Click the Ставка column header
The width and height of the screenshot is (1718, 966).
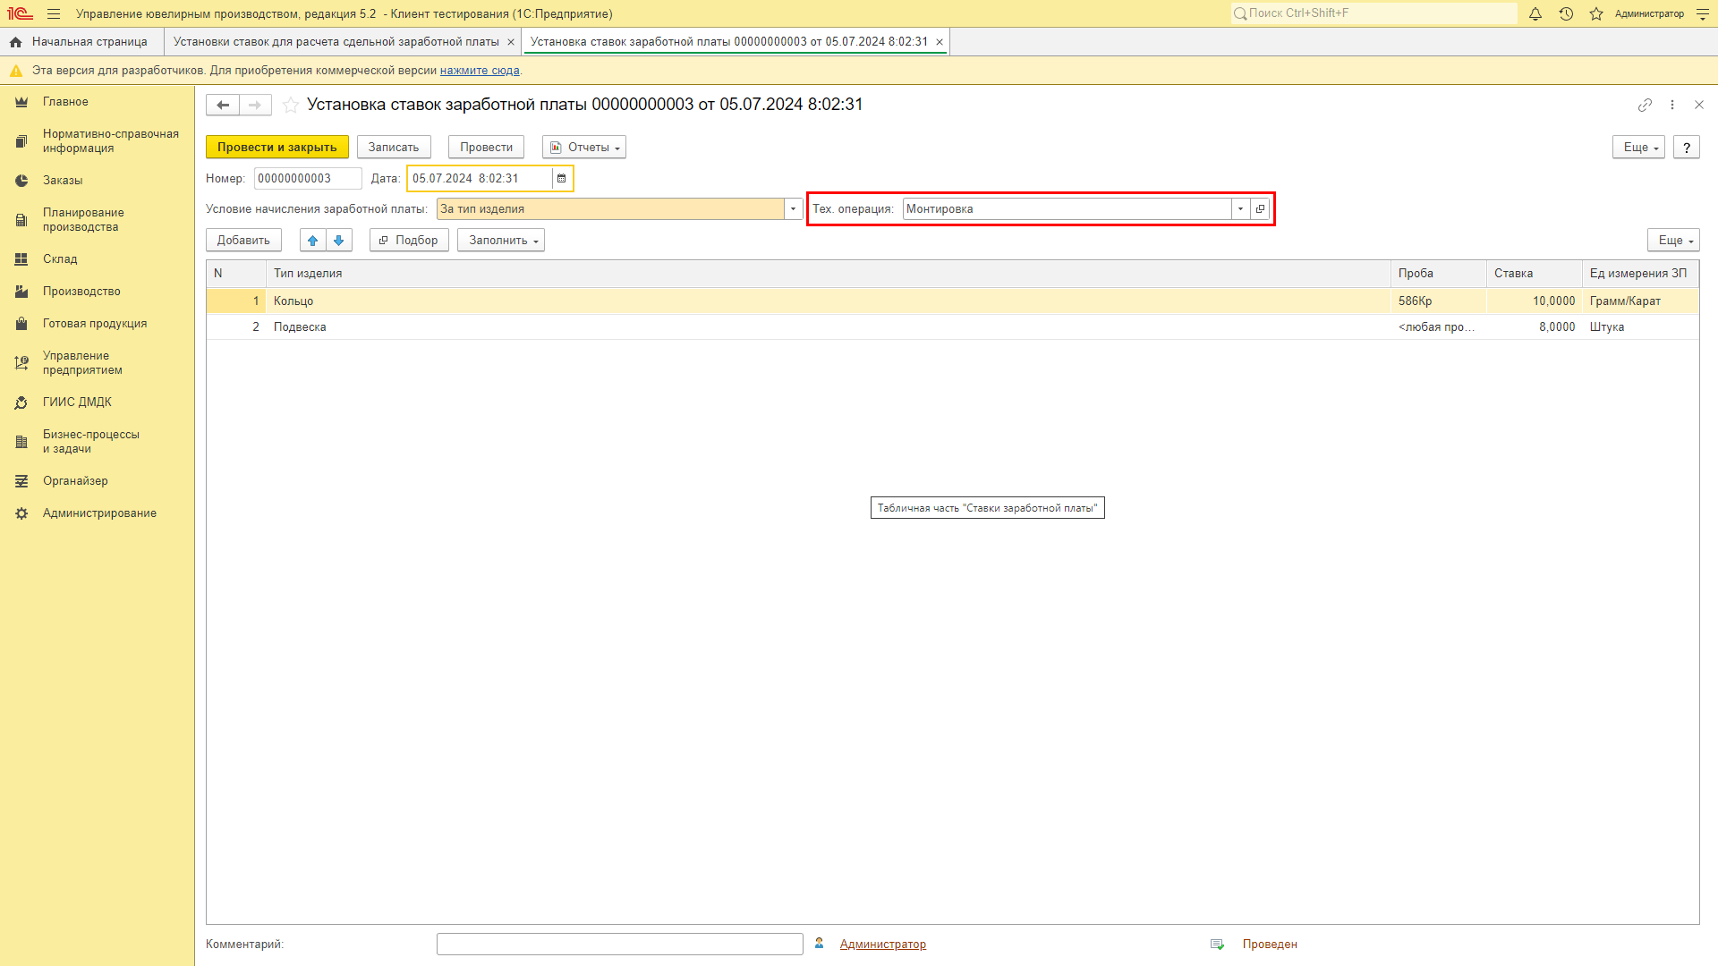tap(1535, 274)
